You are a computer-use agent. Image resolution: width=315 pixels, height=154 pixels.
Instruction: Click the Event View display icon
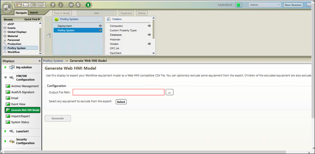coord(8,104)
